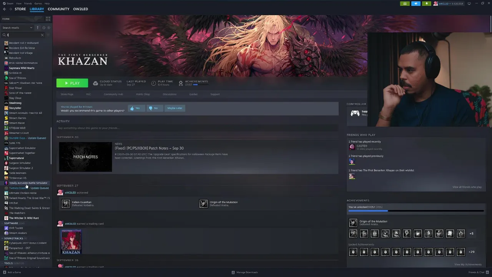
Task: Switch to the STORE tab
Action: click(x=20, y=9)
